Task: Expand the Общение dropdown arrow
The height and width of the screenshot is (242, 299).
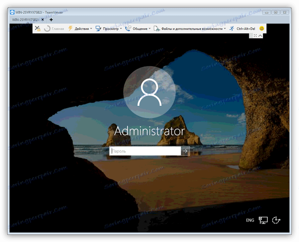Action: point(149,29)
